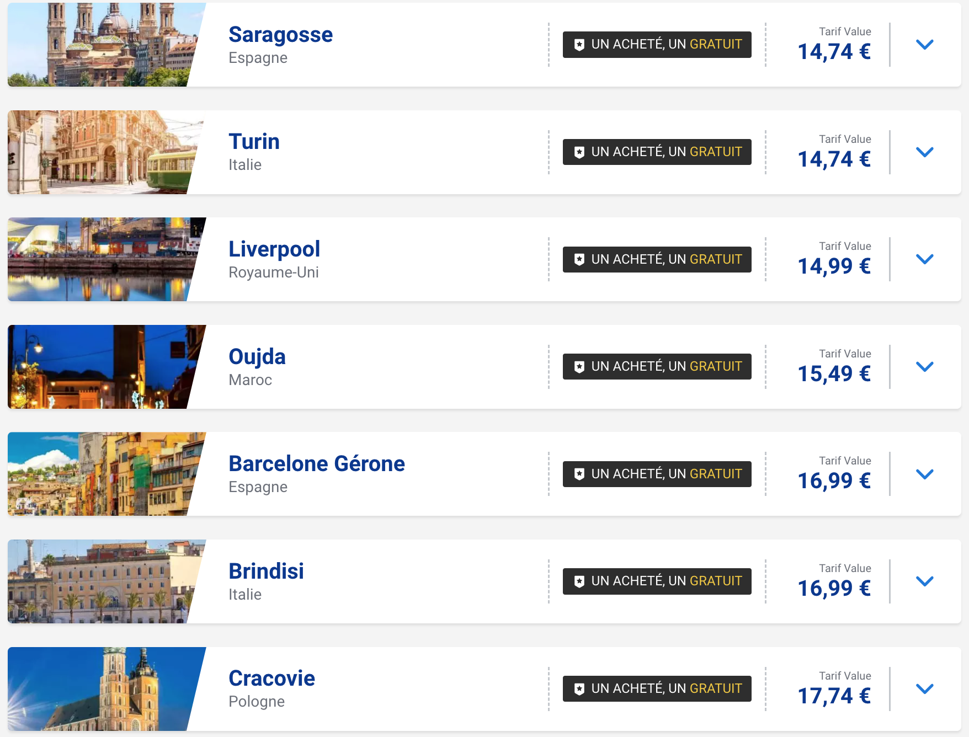969x737 pixels.
Task: Select the Barcelone Gérone 'Un acheté, un gratuit' badge
Action: click(x=657, y=474)
